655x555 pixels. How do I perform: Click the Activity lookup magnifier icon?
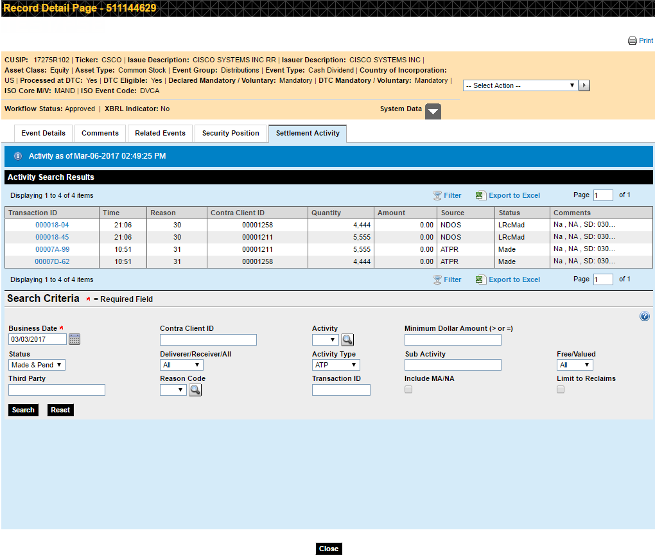pos(347,340)
